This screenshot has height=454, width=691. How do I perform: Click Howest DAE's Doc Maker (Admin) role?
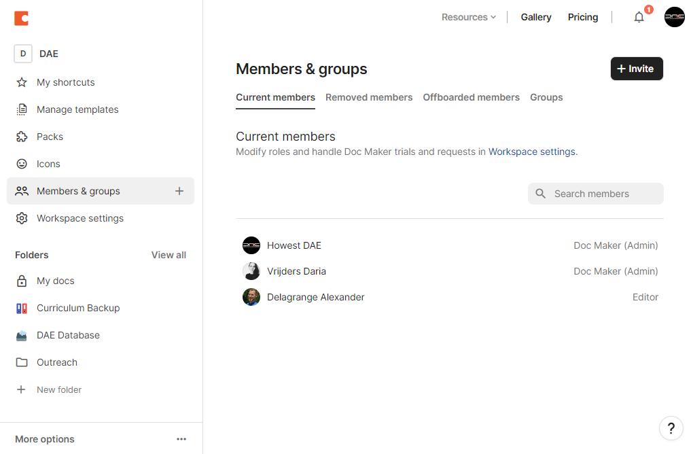[x=616, y=245]
